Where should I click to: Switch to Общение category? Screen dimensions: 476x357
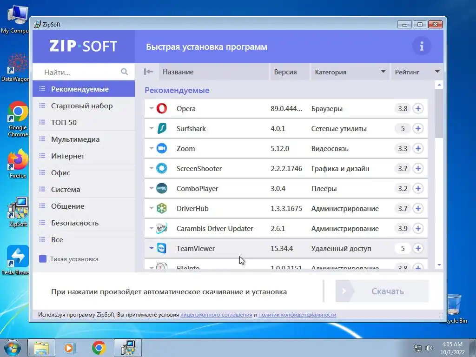pyautogui.click(x=84, y=206)
